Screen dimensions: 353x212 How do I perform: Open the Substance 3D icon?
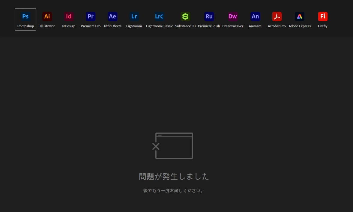coord(185,16)
